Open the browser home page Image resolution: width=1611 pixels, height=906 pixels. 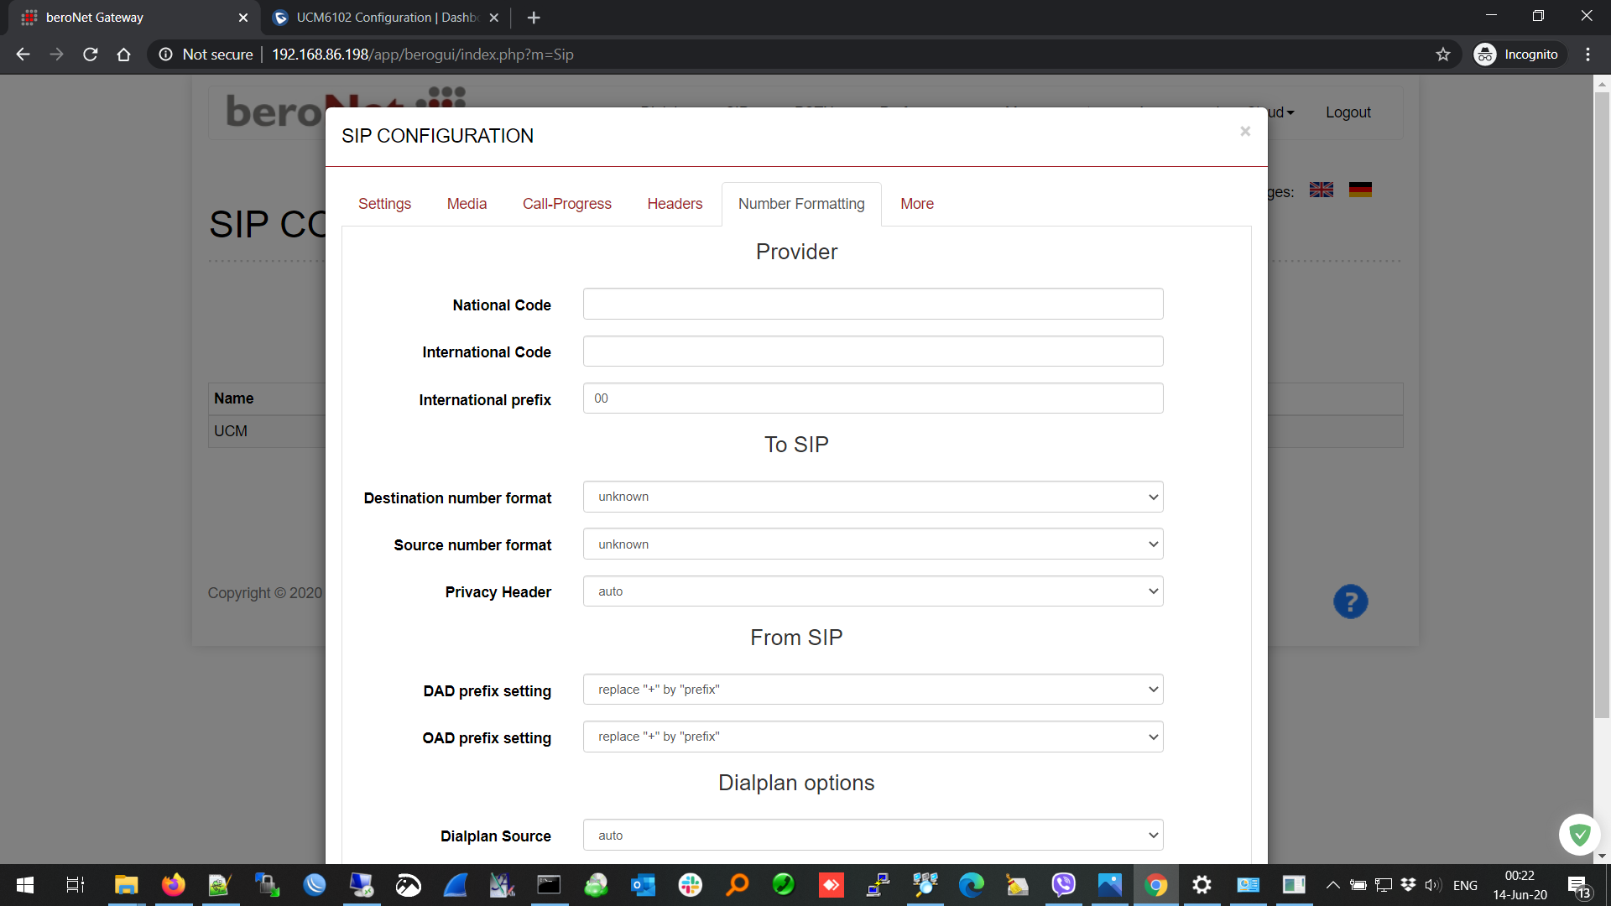[124, 55]
